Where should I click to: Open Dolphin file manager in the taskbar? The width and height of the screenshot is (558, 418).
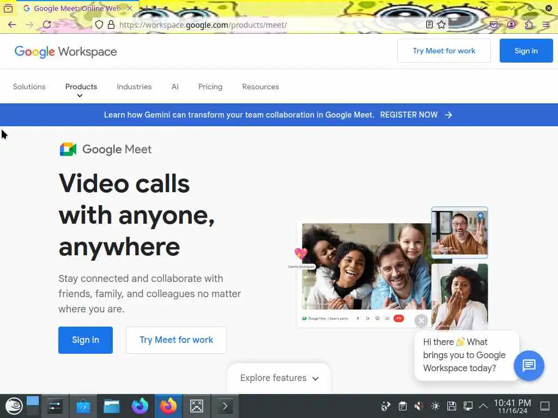111,406
